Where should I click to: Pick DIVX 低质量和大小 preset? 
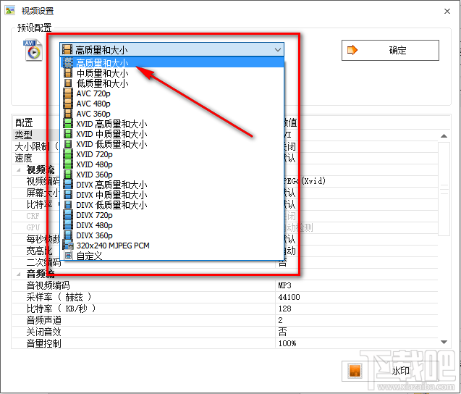coord(172,205)
